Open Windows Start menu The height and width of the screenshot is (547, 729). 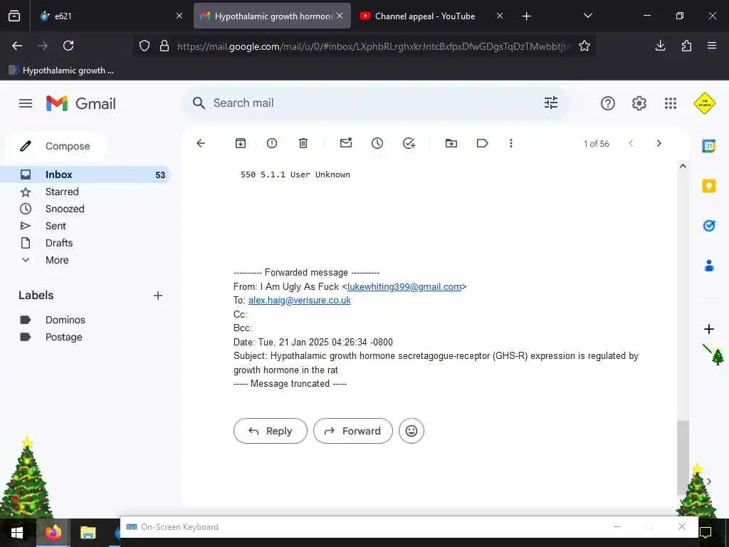click(17, 533)
